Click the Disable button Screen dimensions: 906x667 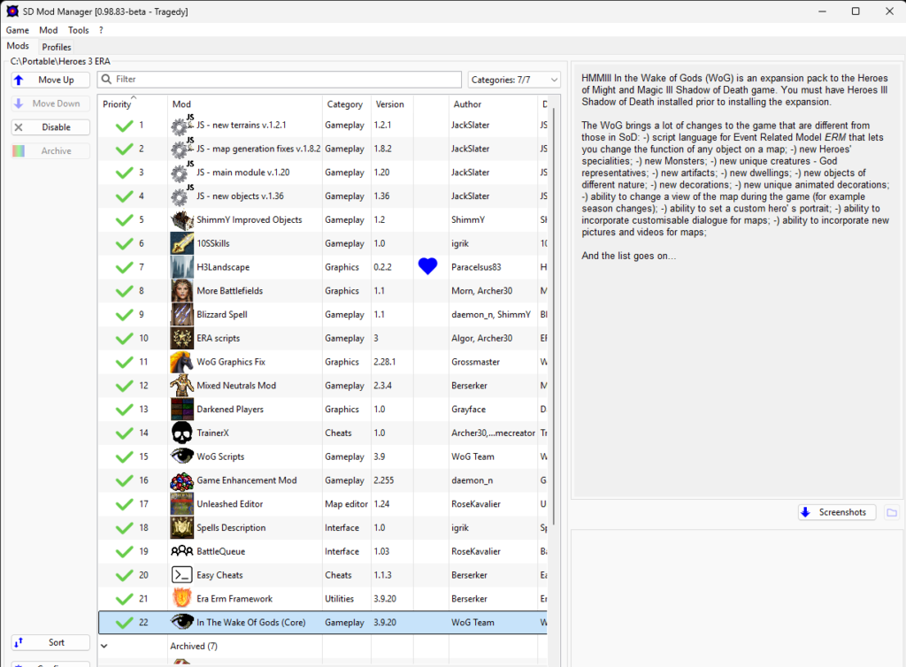pyautogui.click(x=50, y=127)
